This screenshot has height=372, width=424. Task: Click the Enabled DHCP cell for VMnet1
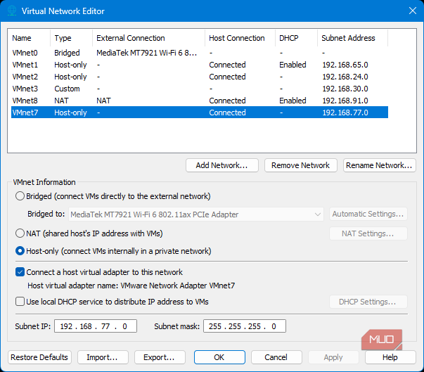click(293, 65)
